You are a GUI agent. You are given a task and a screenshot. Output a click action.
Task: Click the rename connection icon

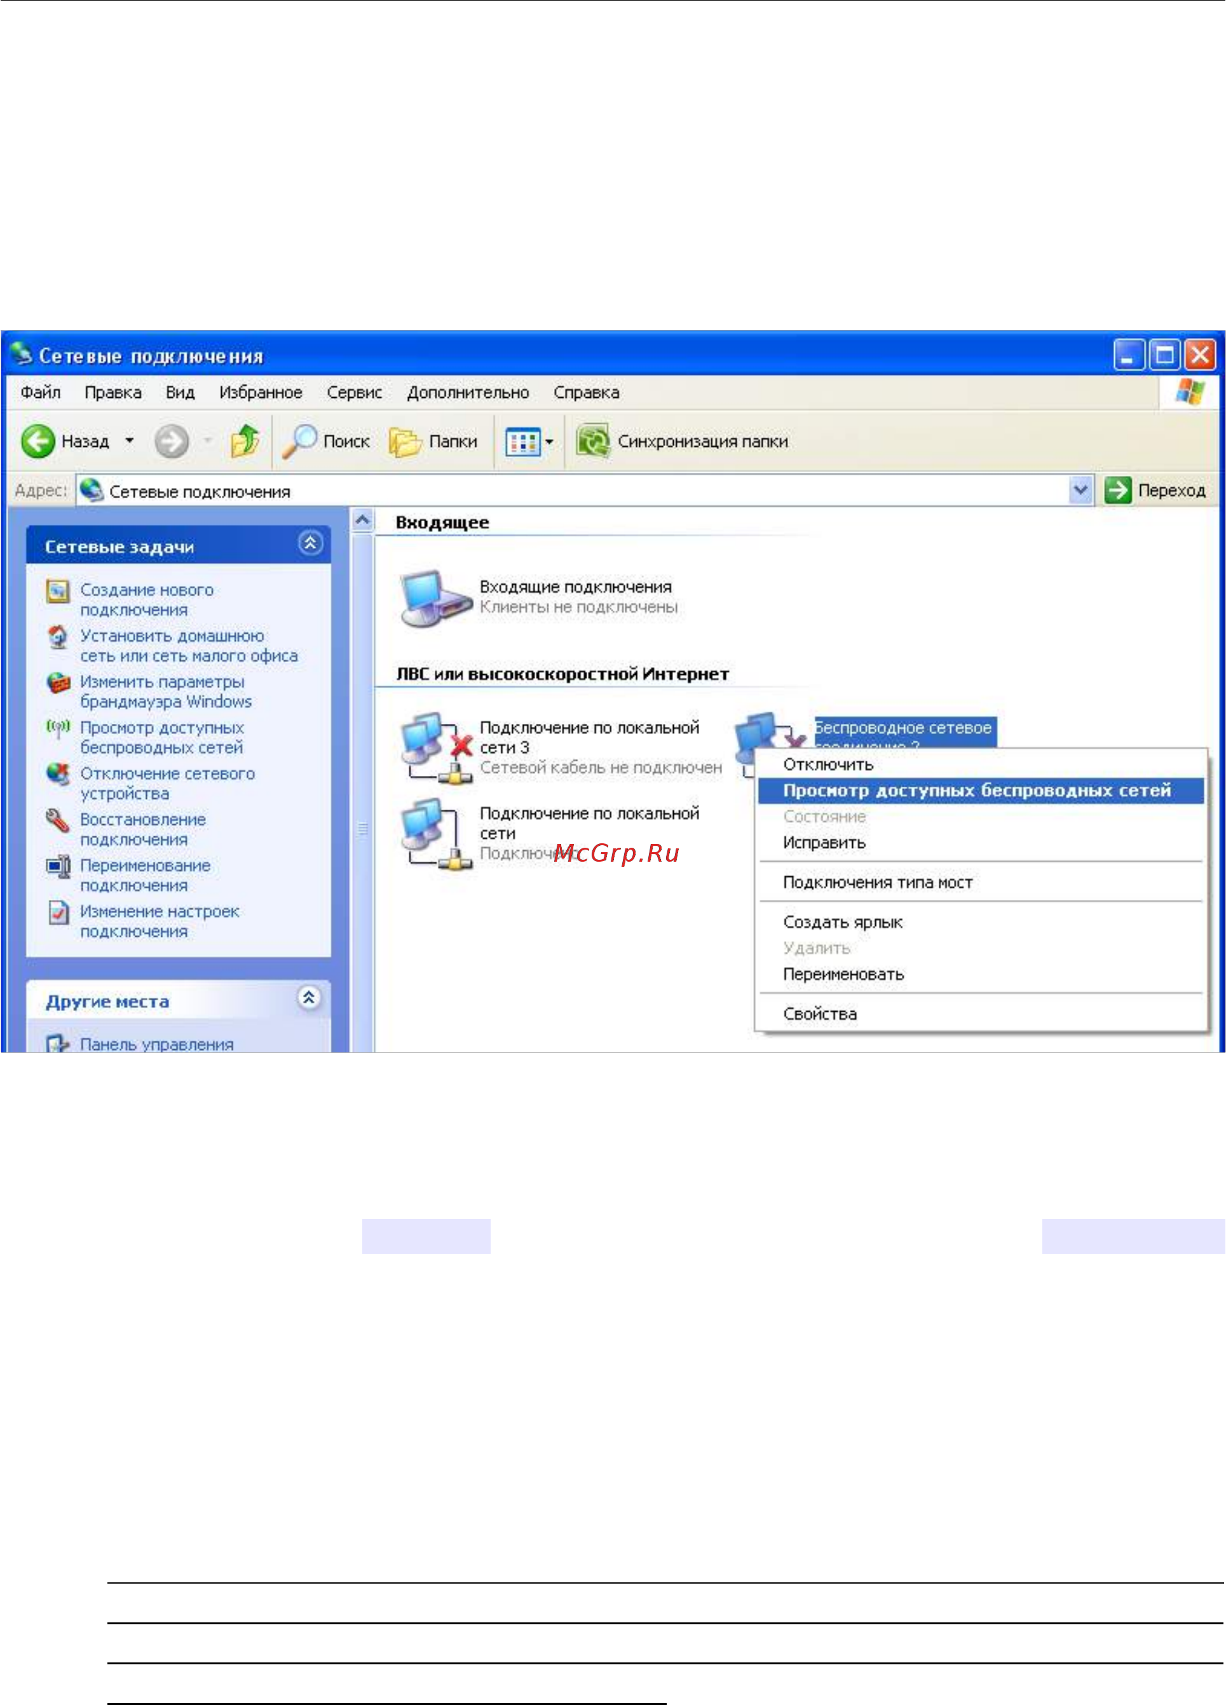(x=58, y=867)
